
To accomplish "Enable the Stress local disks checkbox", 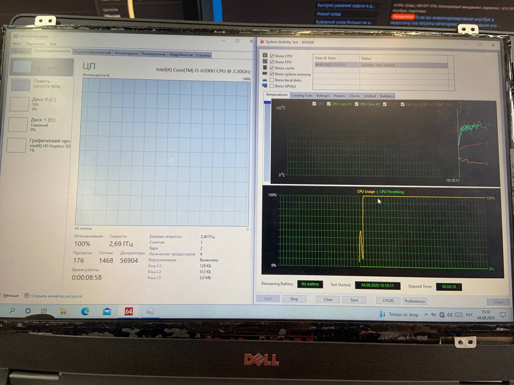I will [272, 80].
